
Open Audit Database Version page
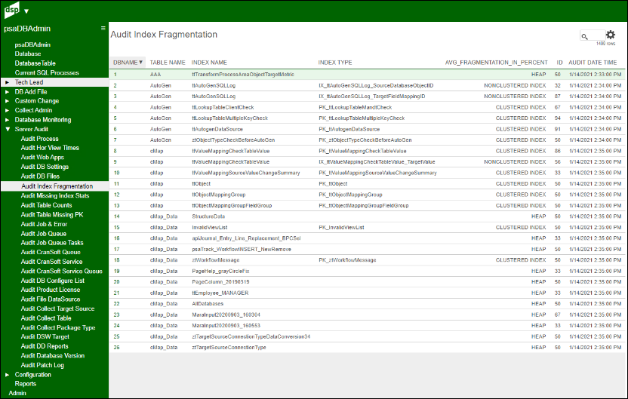[x=53, y=355]
